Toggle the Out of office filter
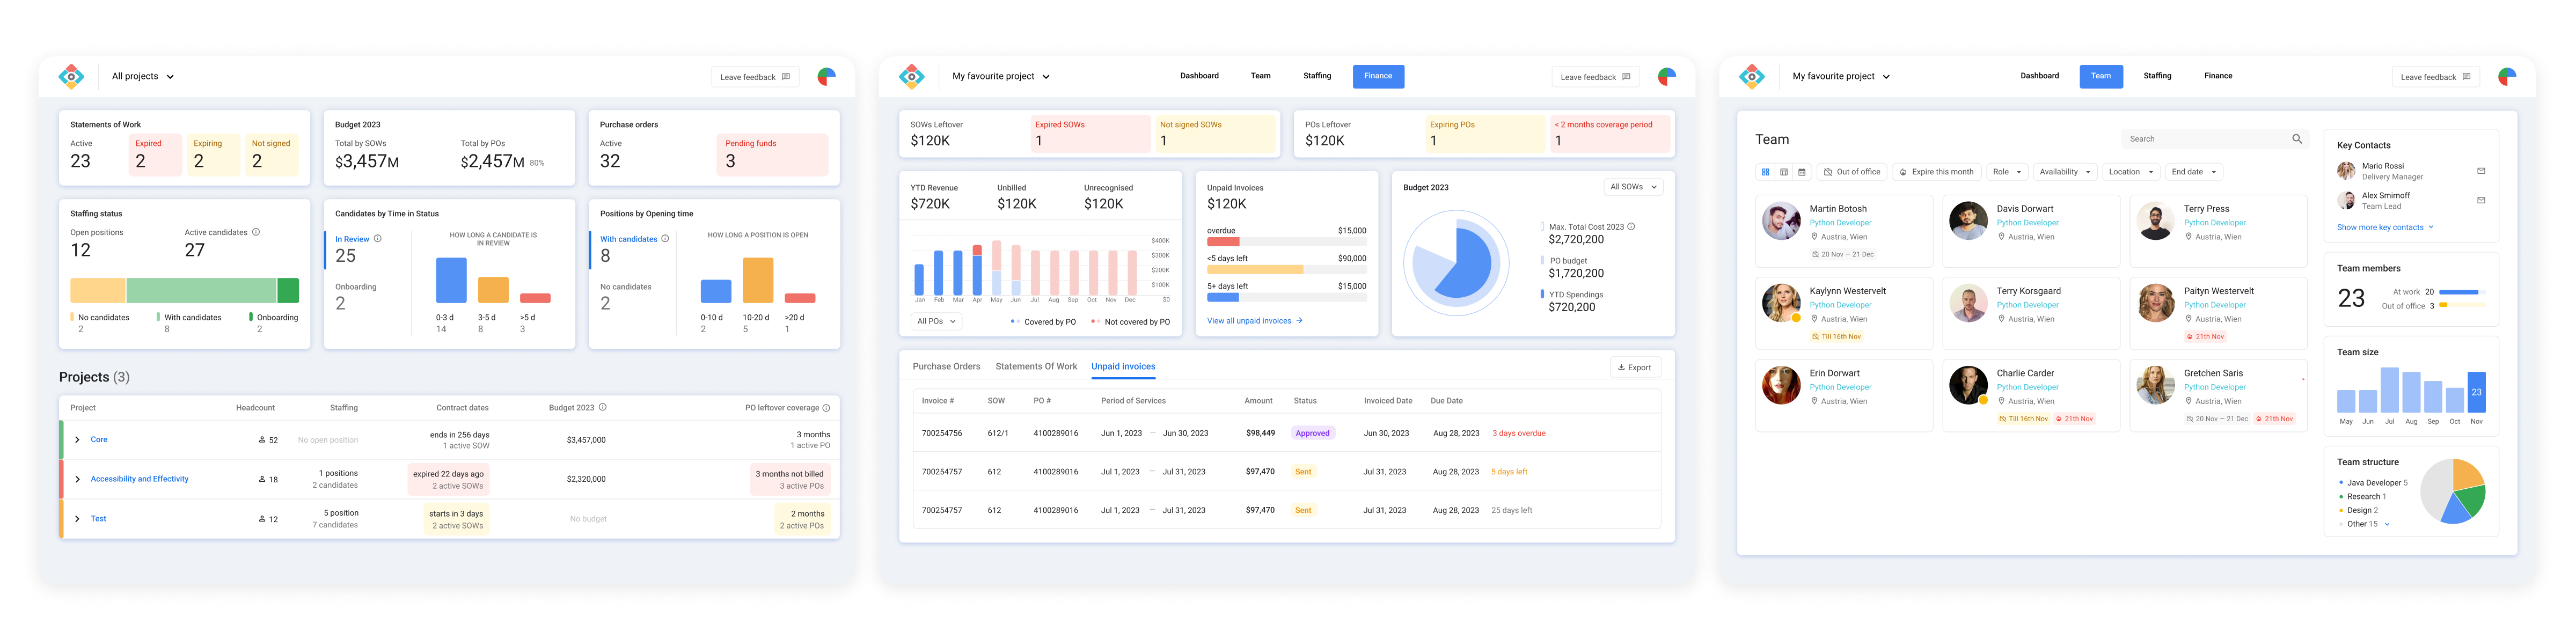This screenshot has width=2576, height=639. tap(1852, 172)
